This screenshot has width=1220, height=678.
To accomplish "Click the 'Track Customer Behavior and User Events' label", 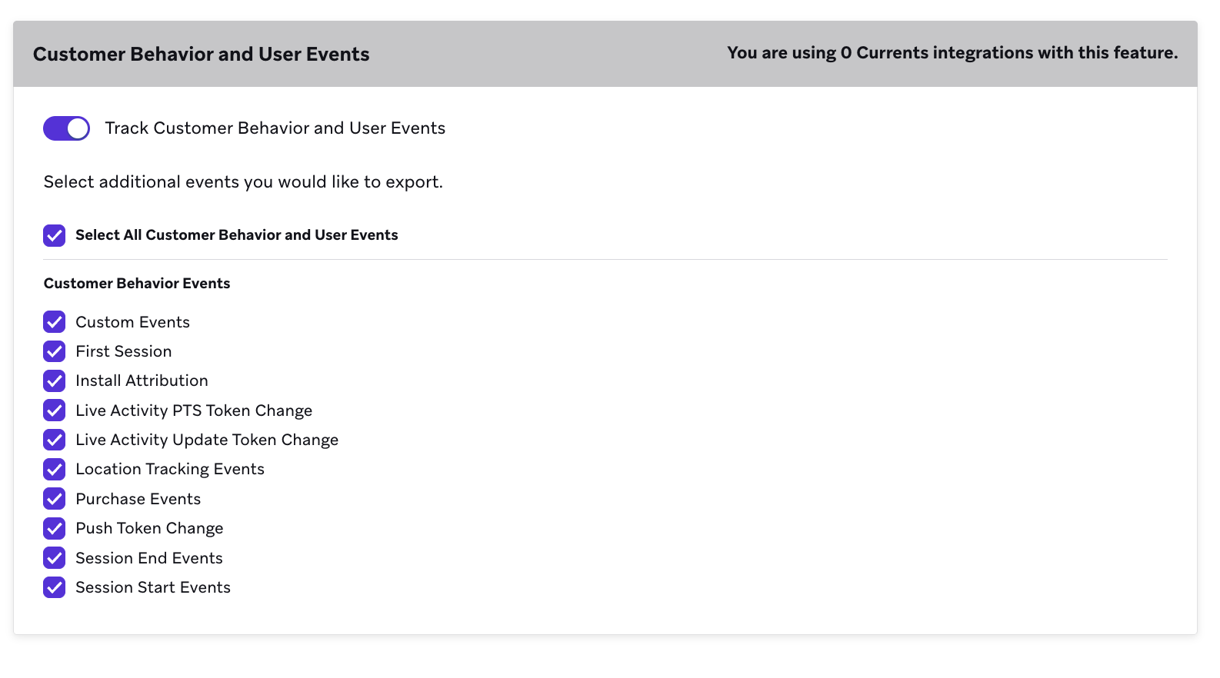I will pos(275,128).
